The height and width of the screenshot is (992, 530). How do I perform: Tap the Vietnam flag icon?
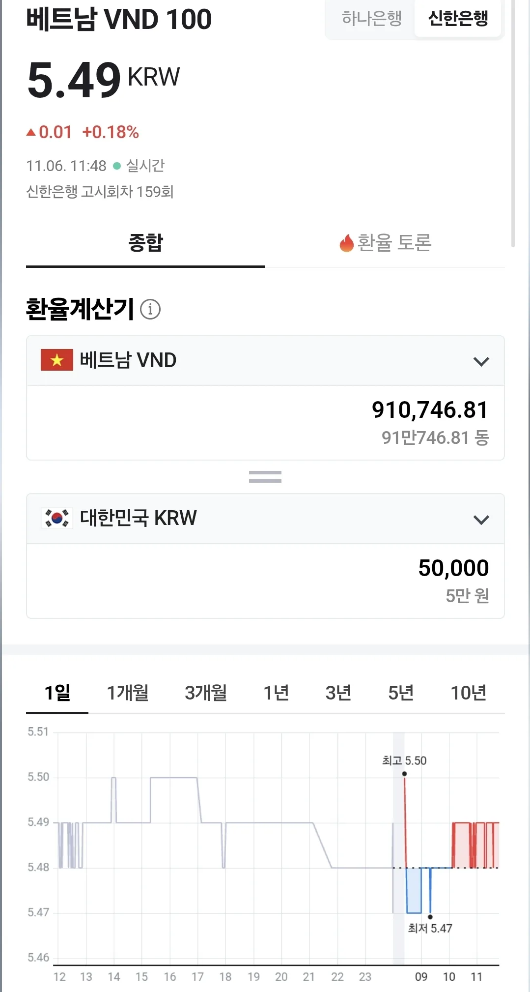tap(57, 360)
